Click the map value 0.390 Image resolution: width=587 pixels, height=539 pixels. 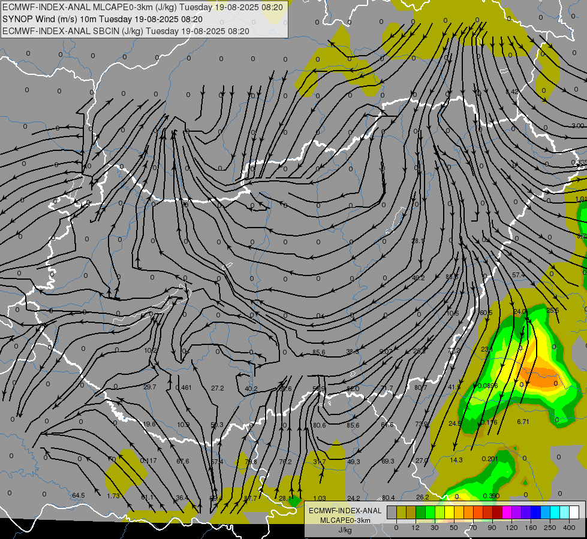[x=491, y=496]
